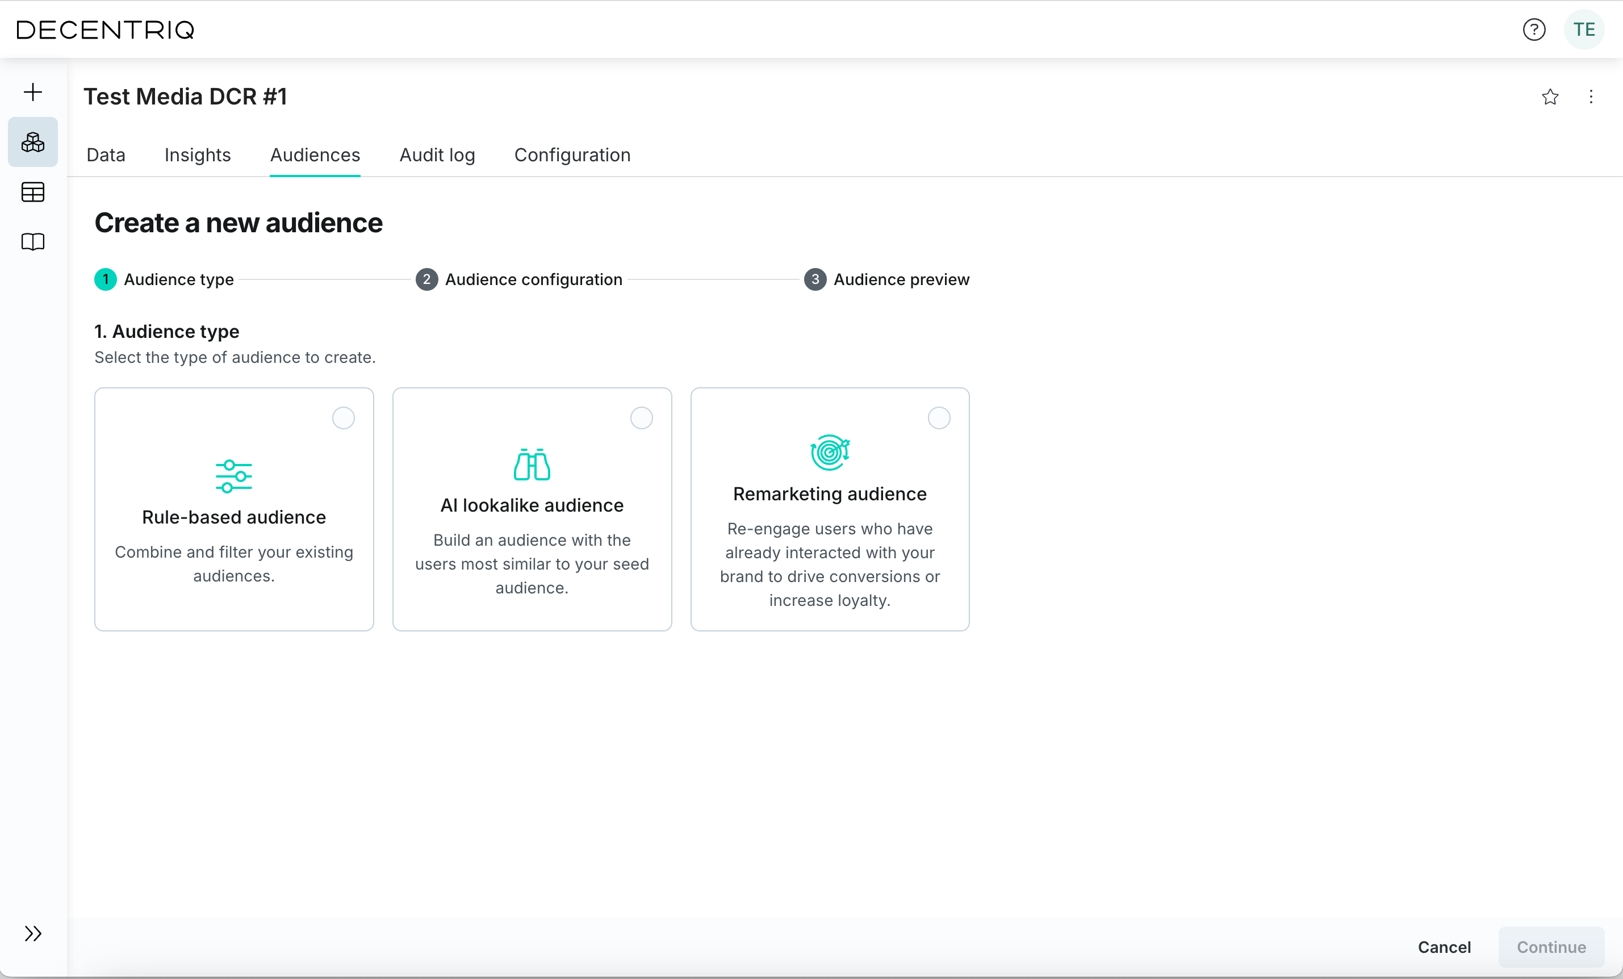The height and width of the screenshot is (979, 1623).
Task: Click the binoculars AI lookalike icon
Action: pos(532,465)
